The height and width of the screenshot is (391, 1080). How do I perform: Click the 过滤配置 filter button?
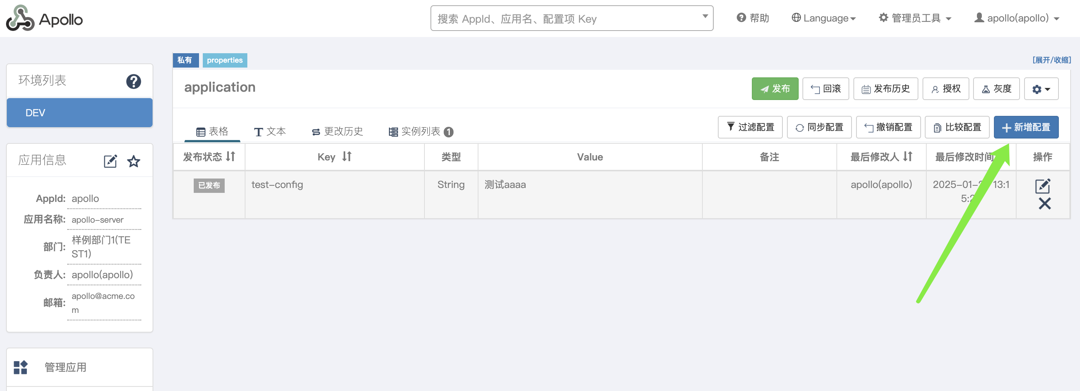(x=750, y=127)
